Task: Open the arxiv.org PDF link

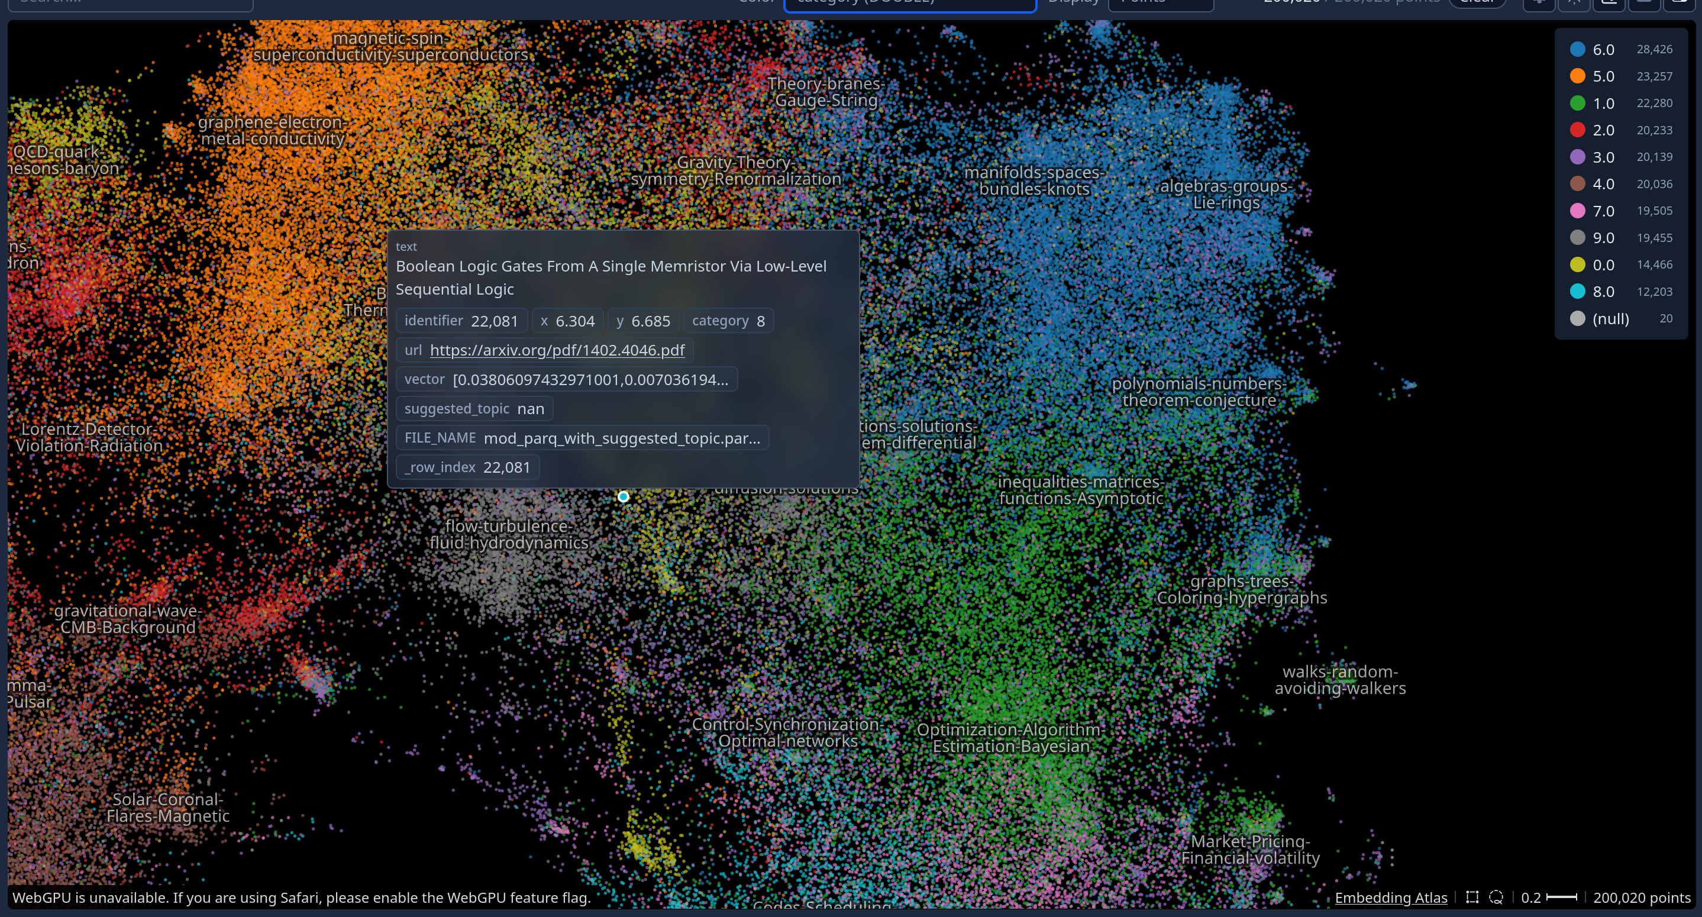Action: 557,350
